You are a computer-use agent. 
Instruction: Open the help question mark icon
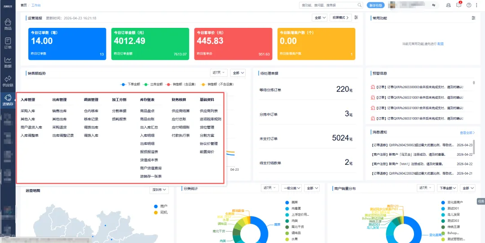[469, 5]
